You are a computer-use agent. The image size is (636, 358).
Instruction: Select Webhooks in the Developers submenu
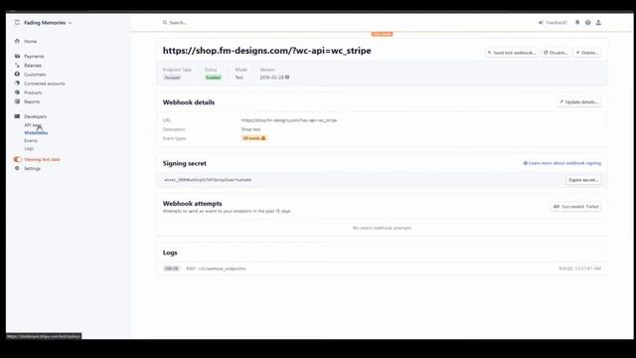36,132
